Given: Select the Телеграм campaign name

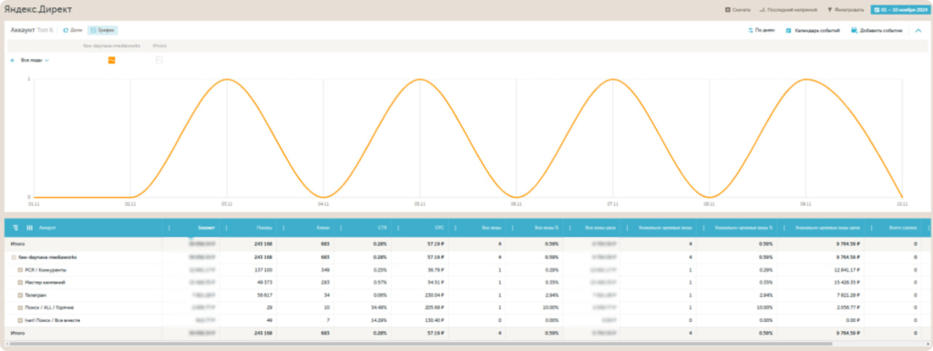Looking at the screenshot, I should point(36,295).
